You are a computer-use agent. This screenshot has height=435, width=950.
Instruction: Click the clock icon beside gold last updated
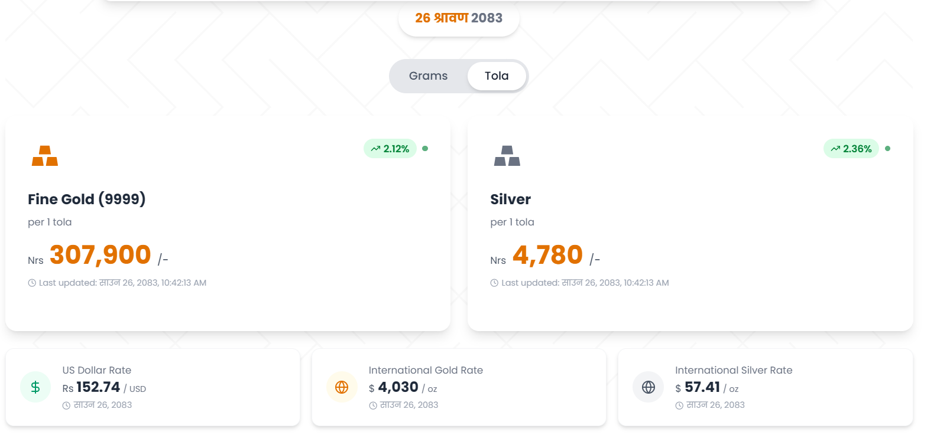(32, 283)
